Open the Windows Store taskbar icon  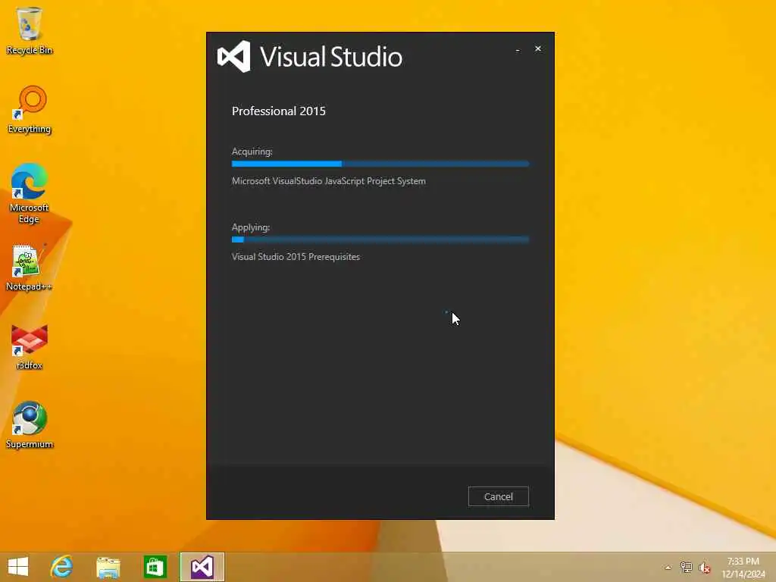click(x=155, y=567)
